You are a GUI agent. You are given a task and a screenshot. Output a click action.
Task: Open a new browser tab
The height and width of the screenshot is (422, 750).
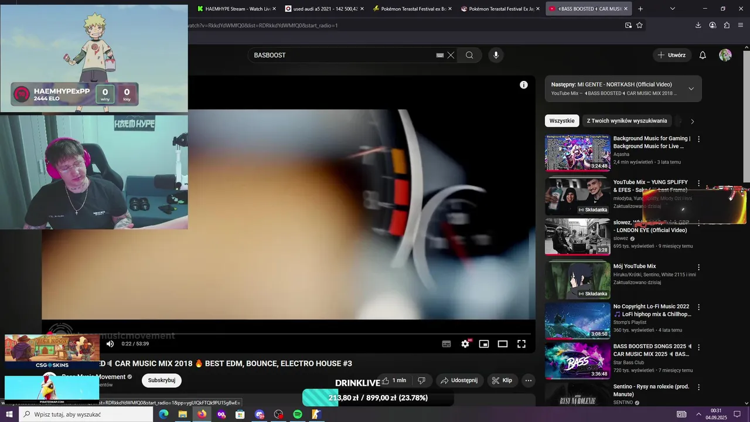[x=640, y=9]
